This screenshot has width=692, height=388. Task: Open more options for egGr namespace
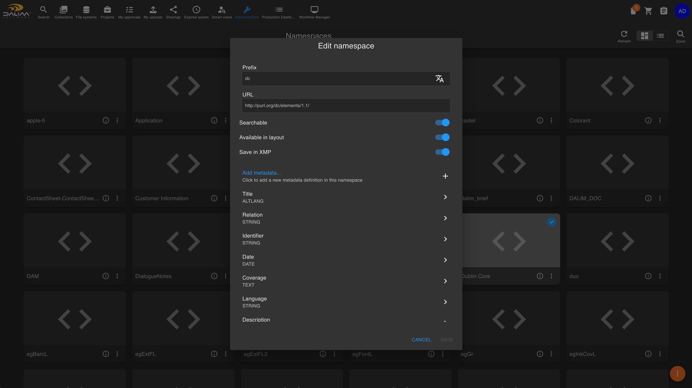pyautogui.click(x=551, y=354)
